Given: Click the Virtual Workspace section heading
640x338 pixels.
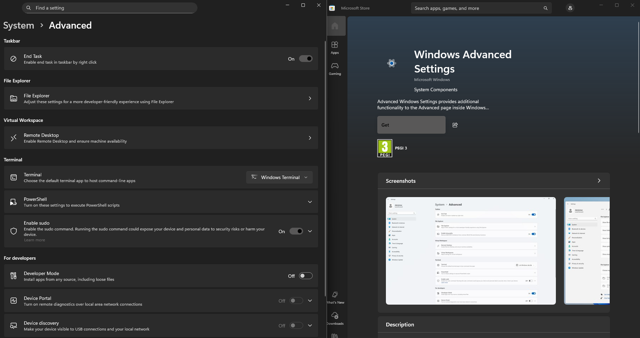Looking at the screenshot, I should tap(24, 120).
